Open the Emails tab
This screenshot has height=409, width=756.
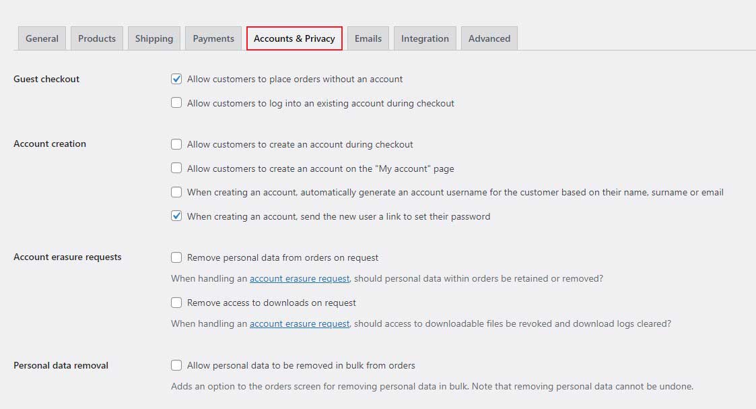point(368,38)
